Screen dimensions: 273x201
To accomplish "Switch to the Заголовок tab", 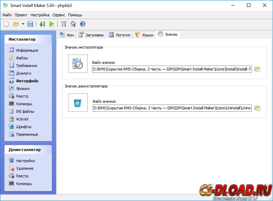I will 91,35.
